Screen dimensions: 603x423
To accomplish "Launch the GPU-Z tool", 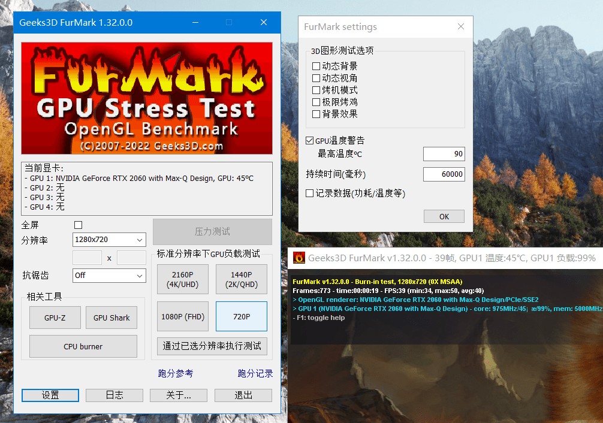I will tap(55, 318).
